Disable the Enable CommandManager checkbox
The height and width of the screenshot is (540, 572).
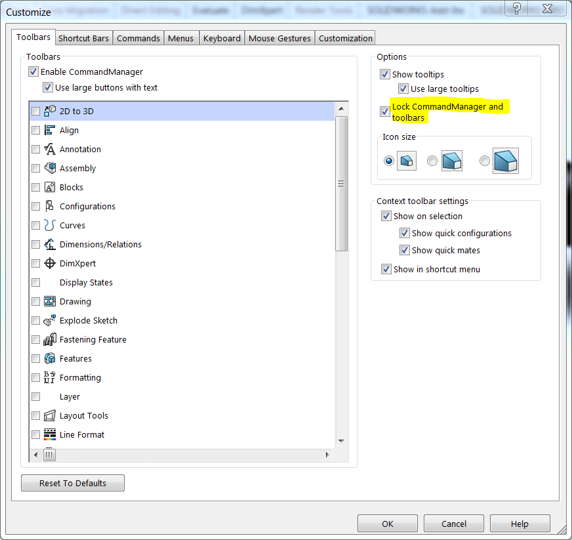(33, 72)
